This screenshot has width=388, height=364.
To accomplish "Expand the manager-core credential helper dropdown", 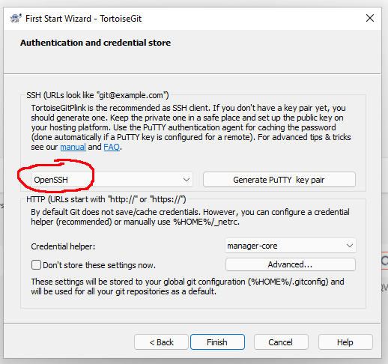I will click(x=291, y=246).
